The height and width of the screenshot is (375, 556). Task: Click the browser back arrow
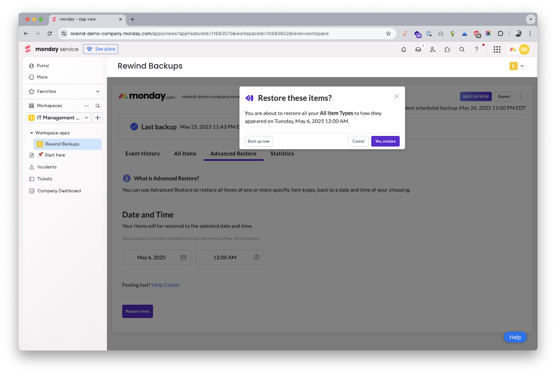click(x=26, y=33)
